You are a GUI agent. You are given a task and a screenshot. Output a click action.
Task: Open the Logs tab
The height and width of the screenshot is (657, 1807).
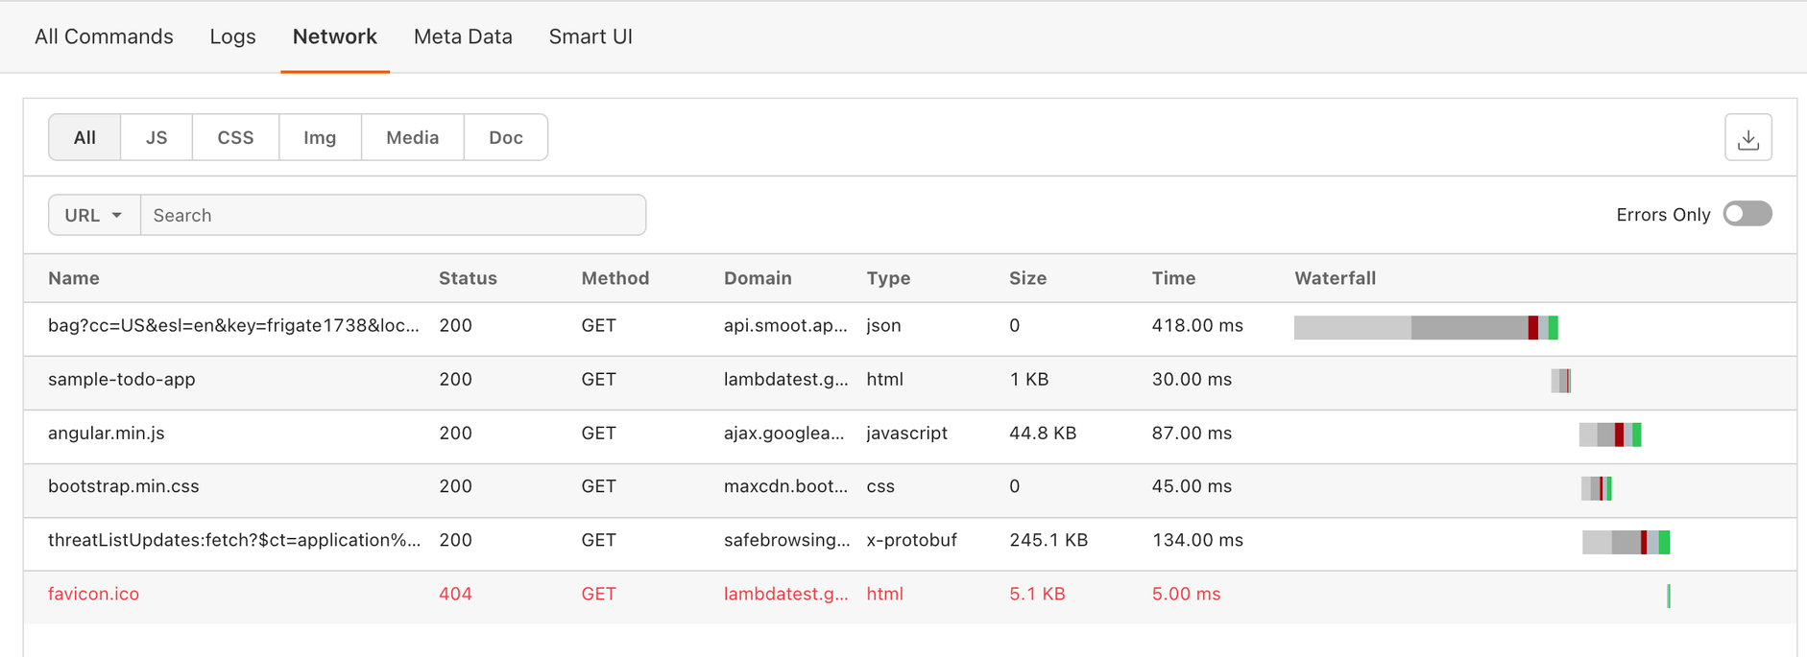[232, 36]
